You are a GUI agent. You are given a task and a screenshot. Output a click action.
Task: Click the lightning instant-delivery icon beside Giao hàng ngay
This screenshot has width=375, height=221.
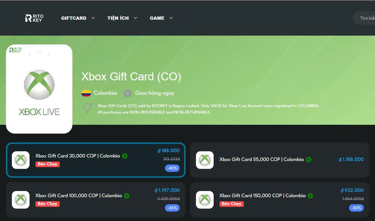(x=127, y=93)
